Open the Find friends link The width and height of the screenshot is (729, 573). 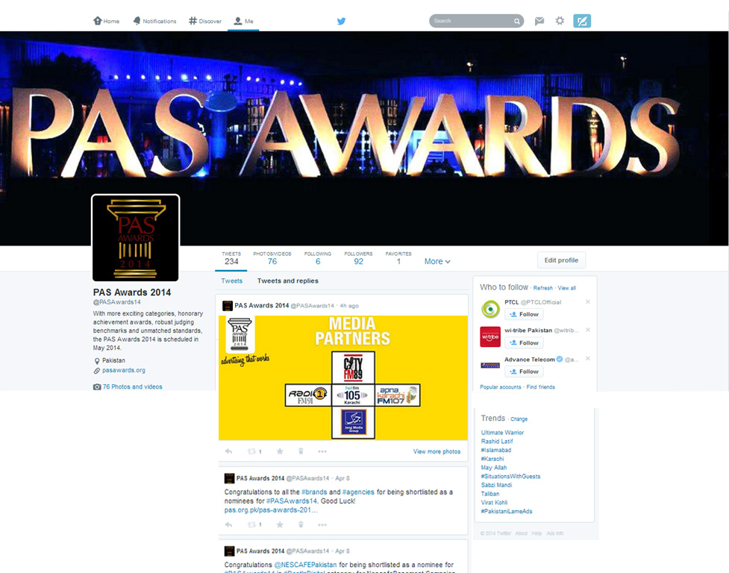(x=540, y=387)
